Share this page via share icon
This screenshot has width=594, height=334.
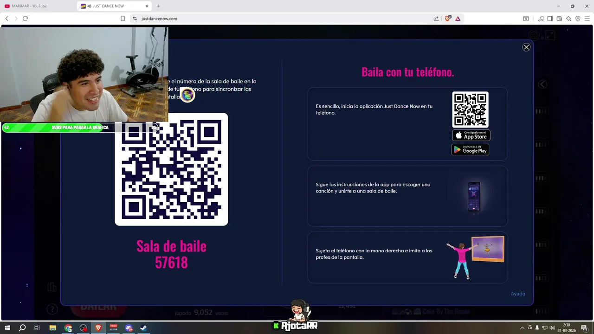point(436,19)
